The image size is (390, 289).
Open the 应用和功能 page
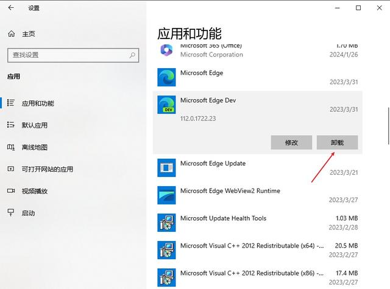(x=38, y=103)
